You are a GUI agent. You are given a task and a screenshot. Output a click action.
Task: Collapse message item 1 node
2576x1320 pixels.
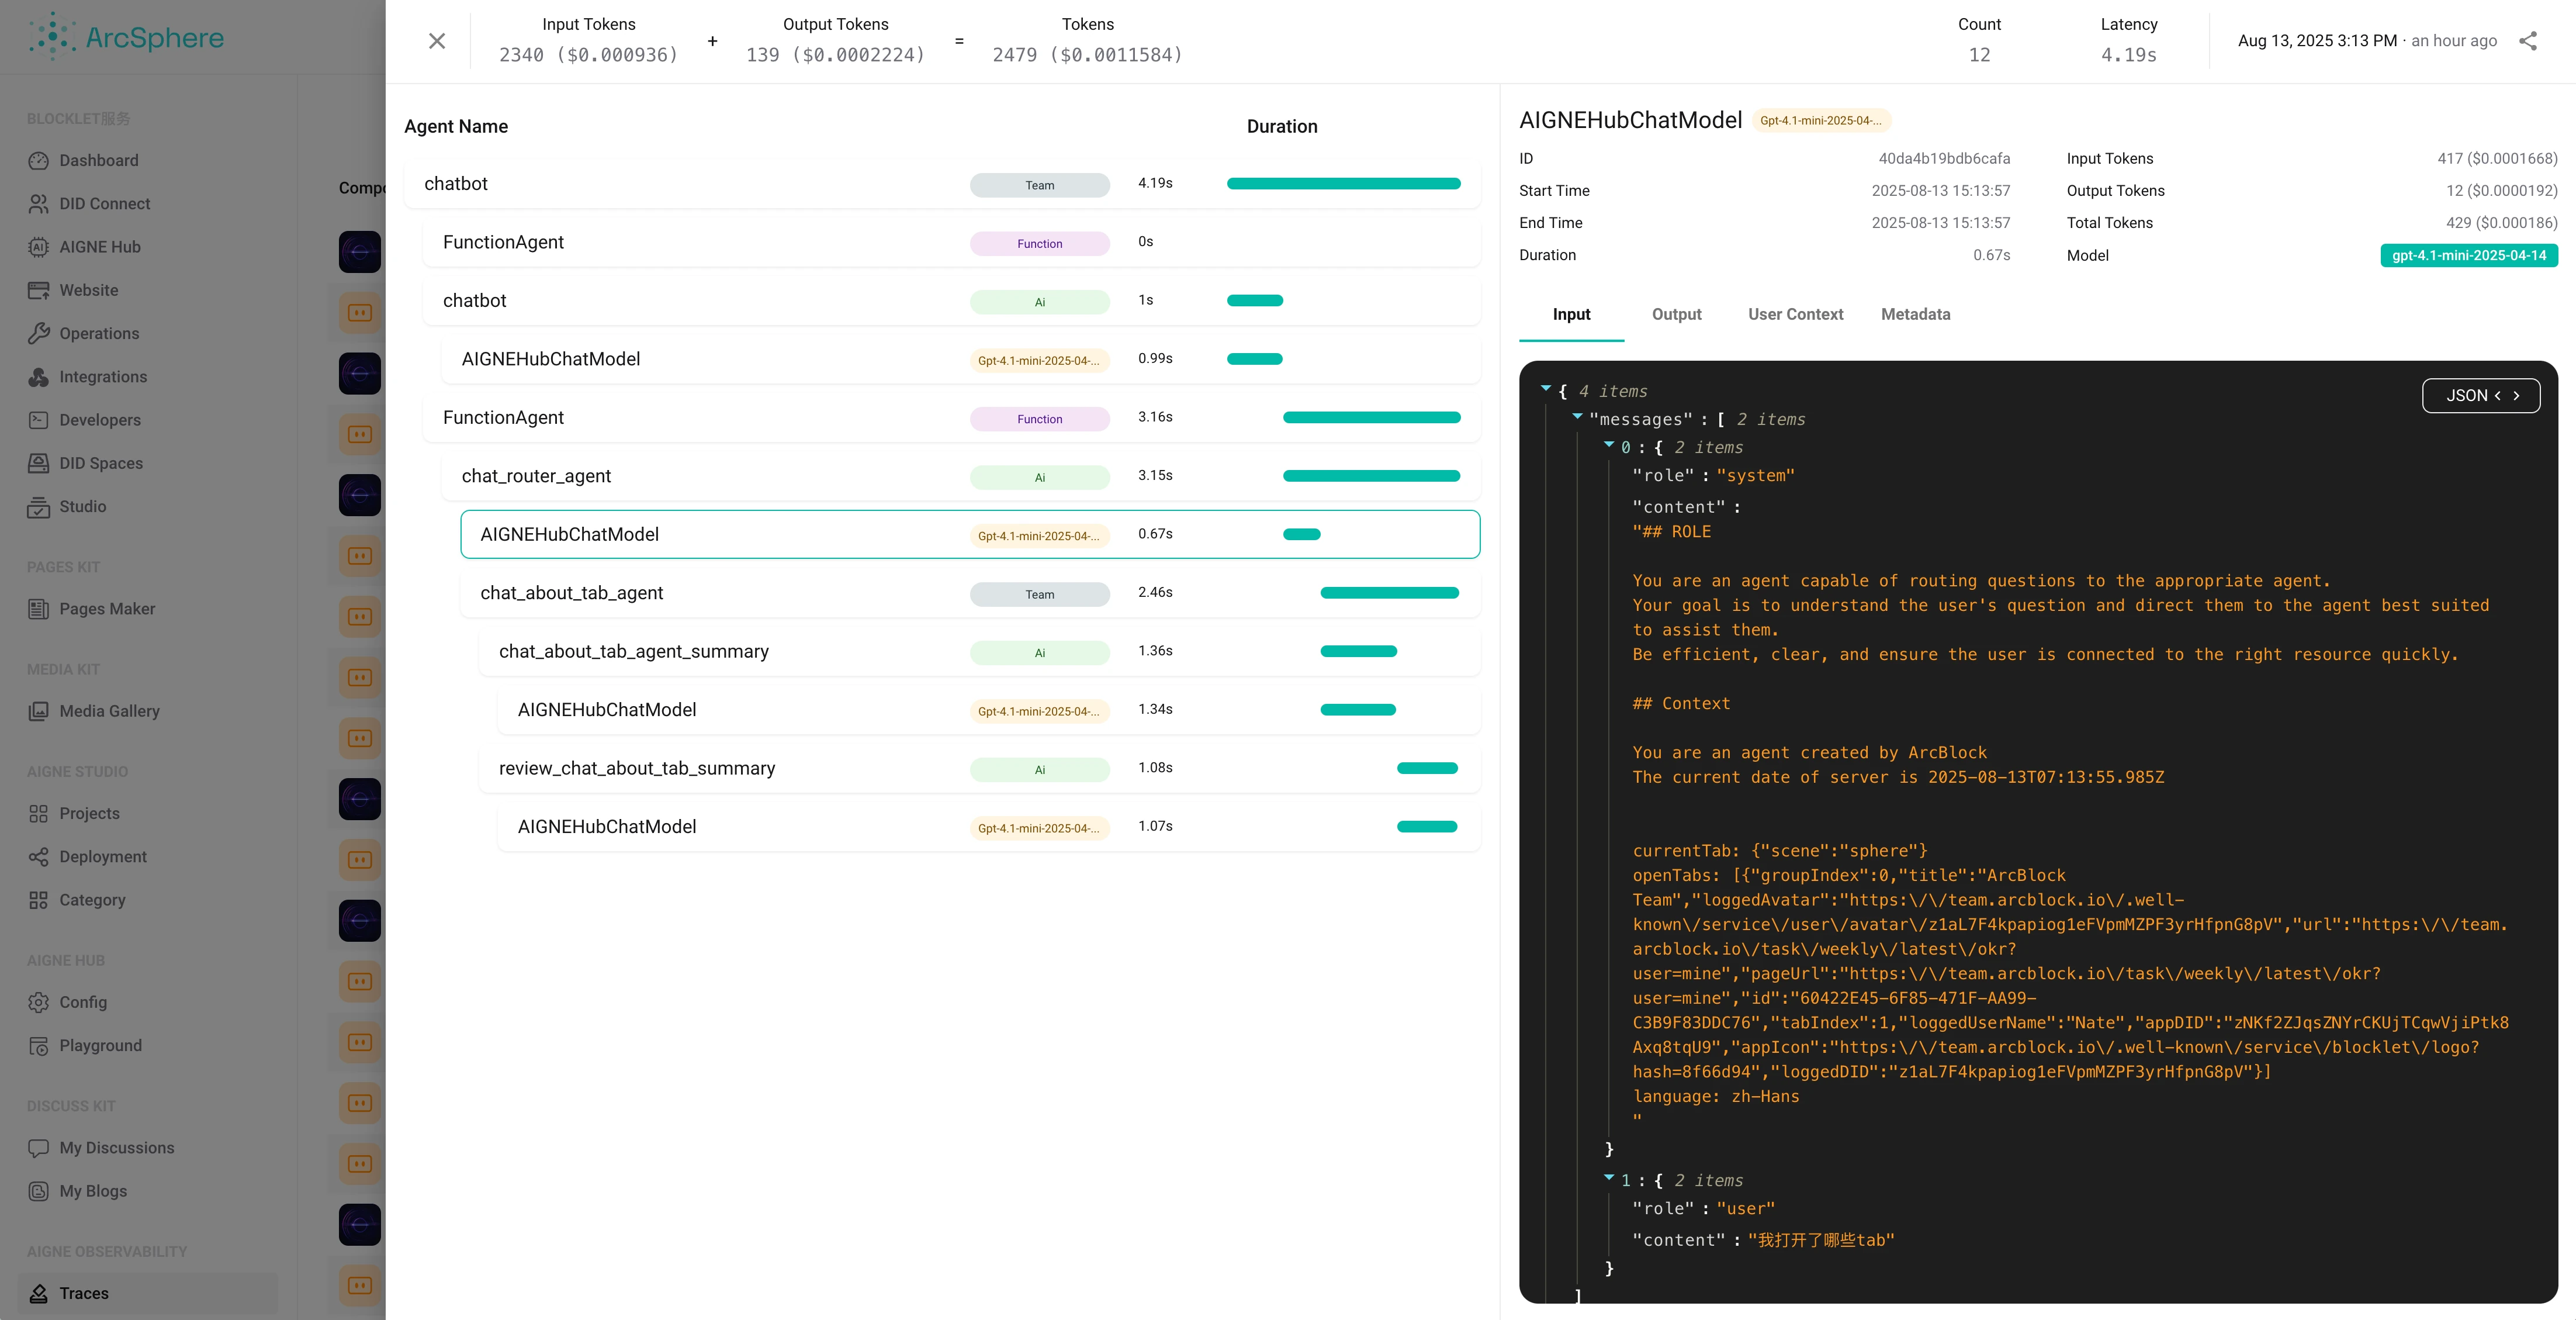[1609, 1177]
